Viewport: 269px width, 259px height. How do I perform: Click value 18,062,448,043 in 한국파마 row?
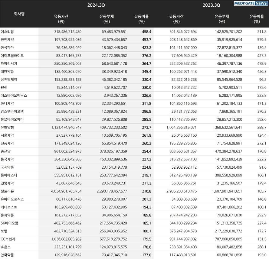click(x=114, y=48)
